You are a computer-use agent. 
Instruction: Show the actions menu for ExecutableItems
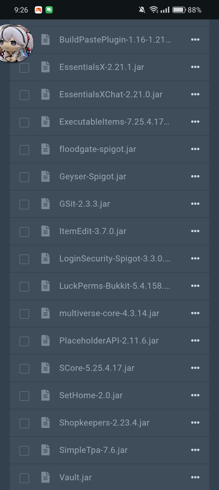coord(195,122)
